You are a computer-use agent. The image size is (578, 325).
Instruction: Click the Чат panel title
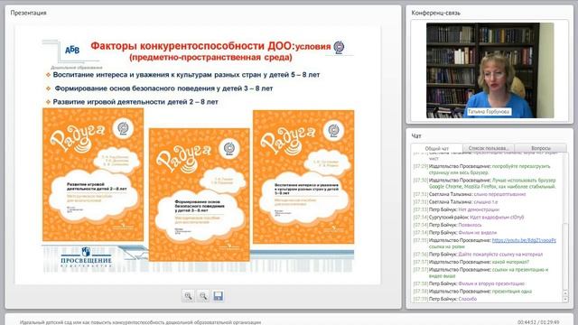(x=416, y=136)
